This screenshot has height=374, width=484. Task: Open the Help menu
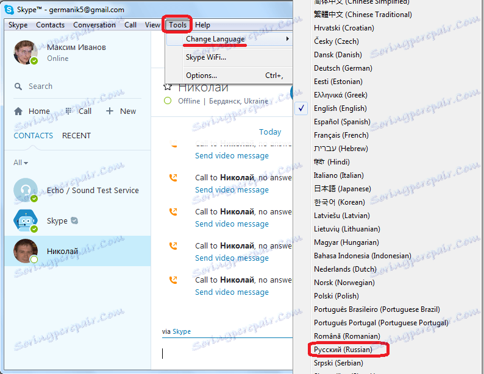202,25
